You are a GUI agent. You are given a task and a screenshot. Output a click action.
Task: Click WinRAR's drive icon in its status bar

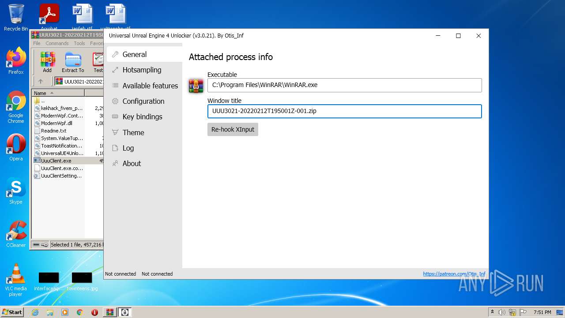[36, 245]
